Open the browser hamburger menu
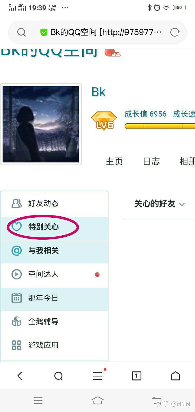The height and width of the screenshot is (412, 195). [97, 376]
